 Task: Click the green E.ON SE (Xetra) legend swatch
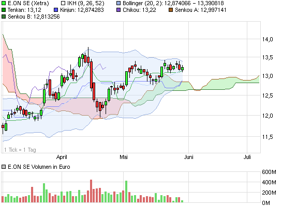click(x=4, y=3)
